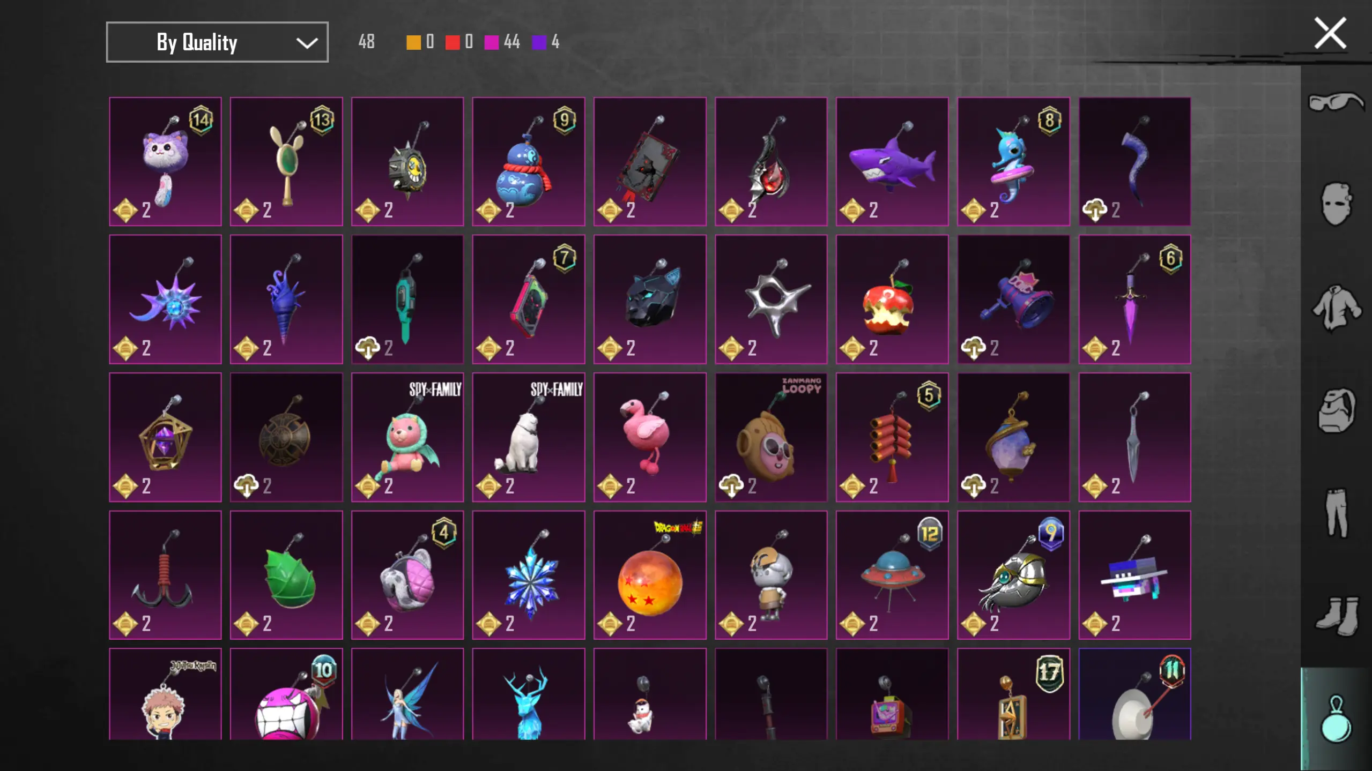Select the pants category icon

pyautogui.click(x=1336, y=513)
